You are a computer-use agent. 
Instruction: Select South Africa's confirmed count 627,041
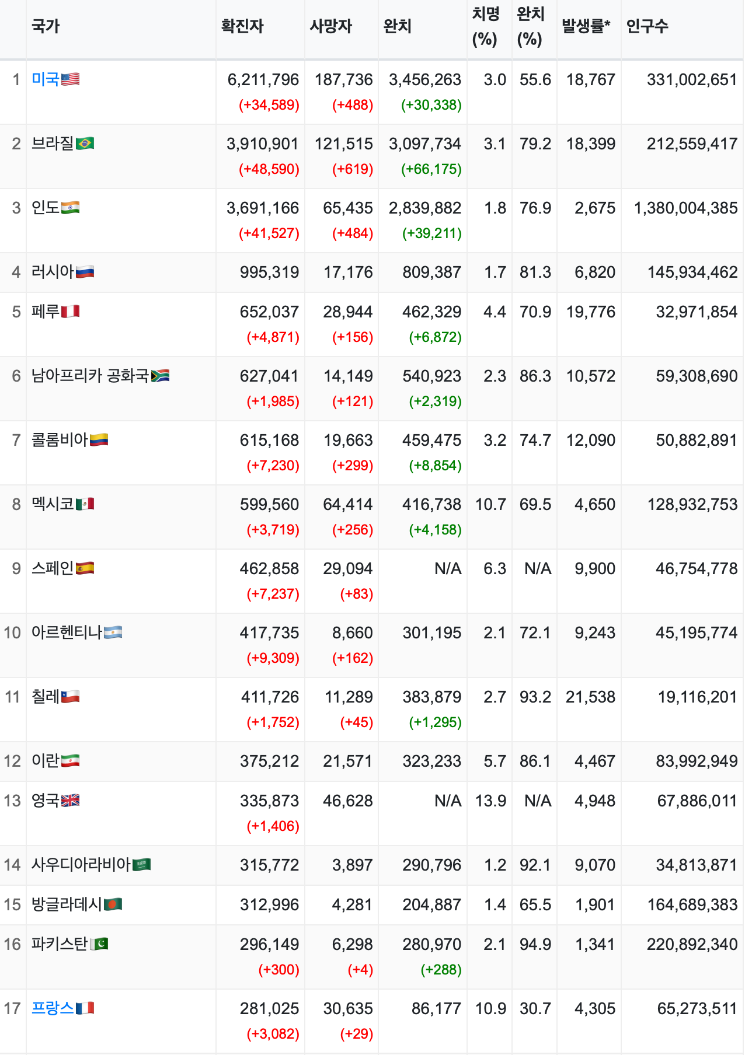269,376
